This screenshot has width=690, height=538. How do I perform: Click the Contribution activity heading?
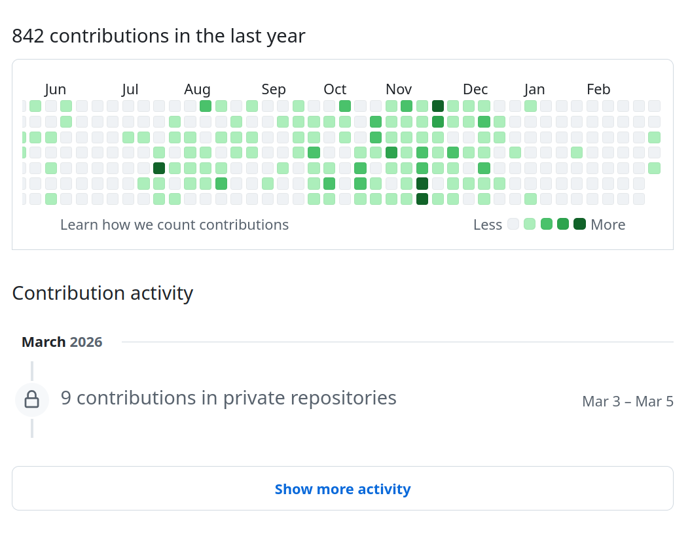tap(102, 293)
